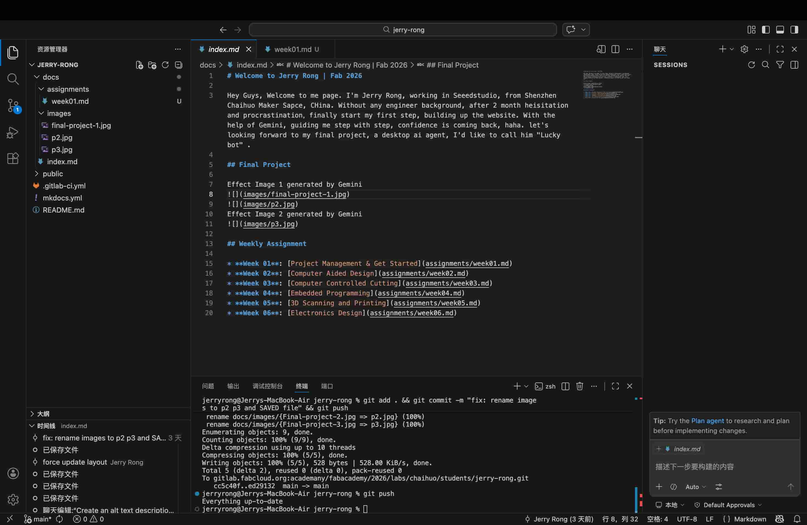Refresh the Explorer file tree

[x=165, y=65]
